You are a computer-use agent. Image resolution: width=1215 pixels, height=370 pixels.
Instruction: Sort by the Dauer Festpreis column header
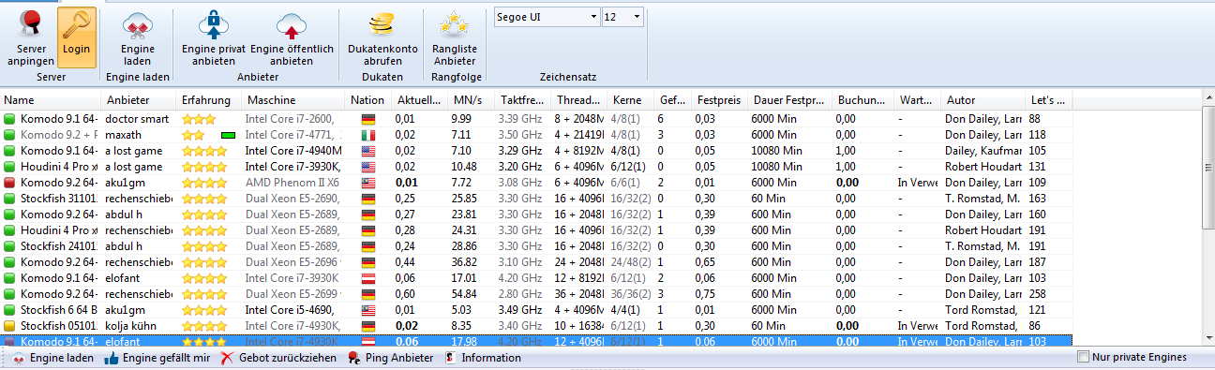(789, 100)
